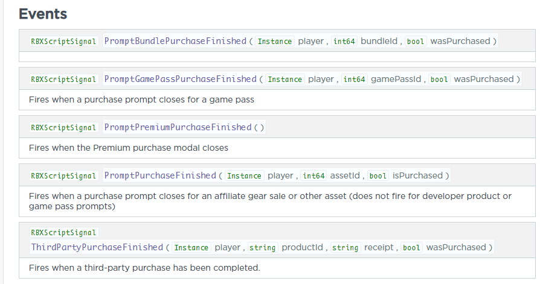Image resolution: width=540 pixels, height=284 pixels.
Task: Select the PromptPurchaseFinished event link
Action: coord(160,175)
